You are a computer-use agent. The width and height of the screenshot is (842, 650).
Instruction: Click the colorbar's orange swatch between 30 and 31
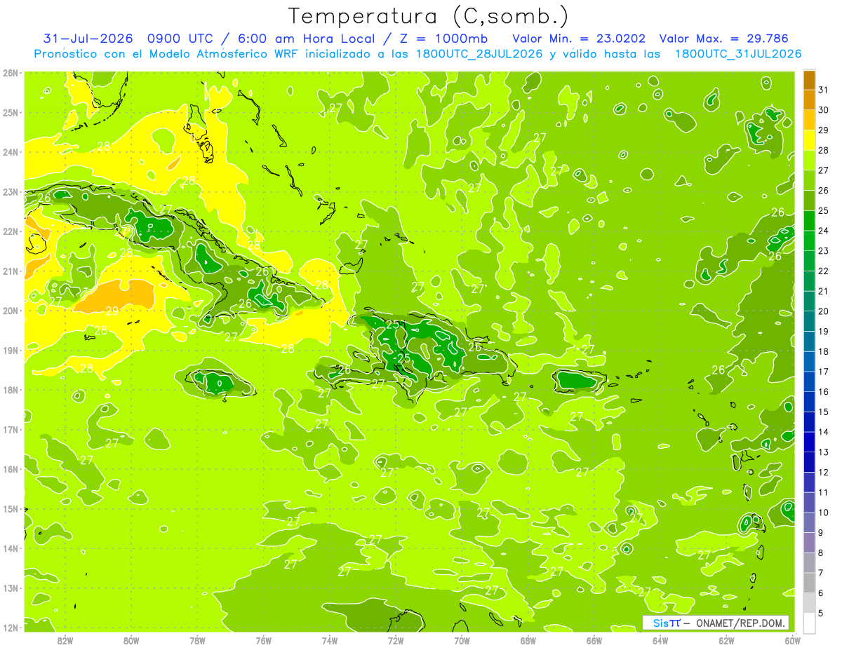pos(809,100)
